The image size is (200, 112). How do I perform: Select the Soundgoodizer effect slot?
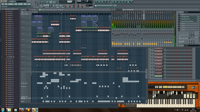188,17
